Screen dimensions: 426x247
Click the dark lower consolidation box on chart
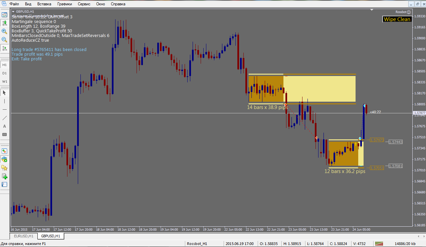point(344,154)
